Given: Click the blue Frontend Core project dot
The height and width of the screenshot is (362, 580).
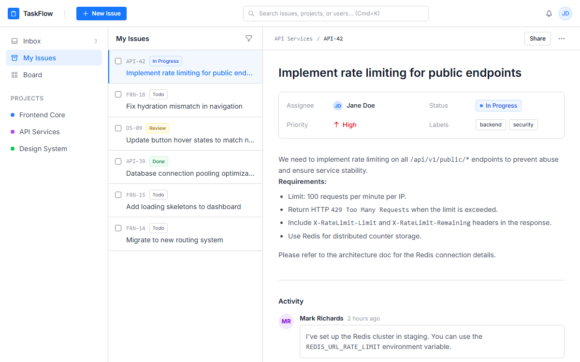Looking at the screenshot, I should point(13,115).
